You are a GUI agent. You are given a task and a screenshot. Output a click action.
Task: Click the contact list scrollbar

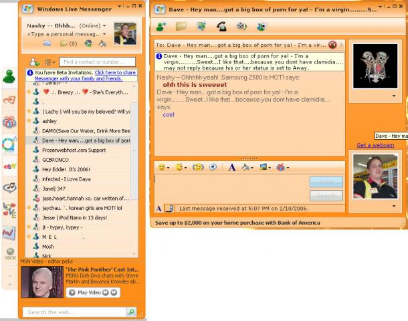click(x=134, y=151)
